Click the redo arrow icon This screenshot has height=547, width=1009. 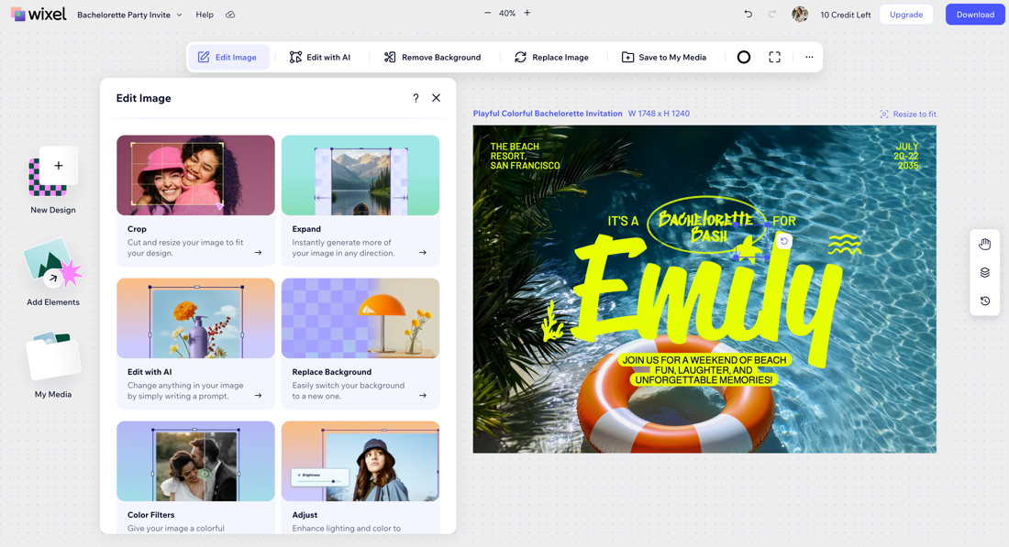(x=772, y=15)
